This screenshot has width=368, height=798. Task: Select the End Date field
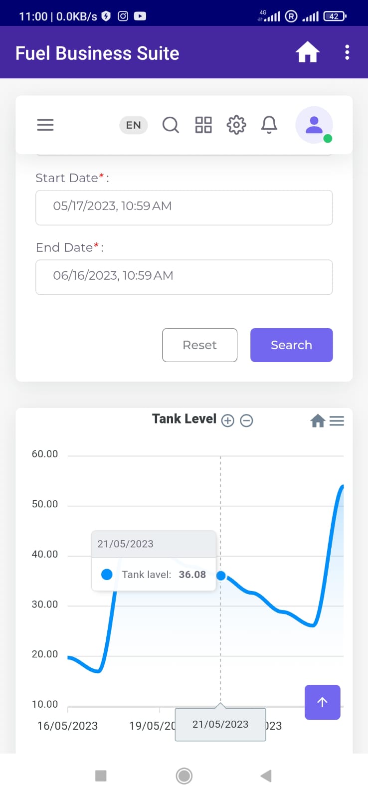point(184,277)
